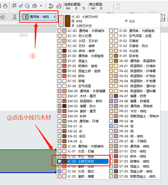Click the IC-02 小技巧木材 preview hatch swatch
Viewport: 168px width, 185px height.
point(61,21)
